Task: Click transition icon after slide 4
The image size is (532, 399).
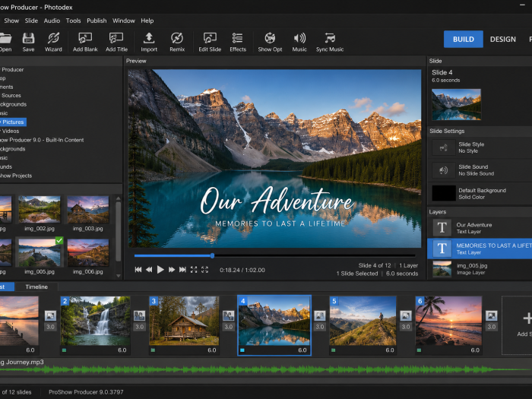Action: 320,315
